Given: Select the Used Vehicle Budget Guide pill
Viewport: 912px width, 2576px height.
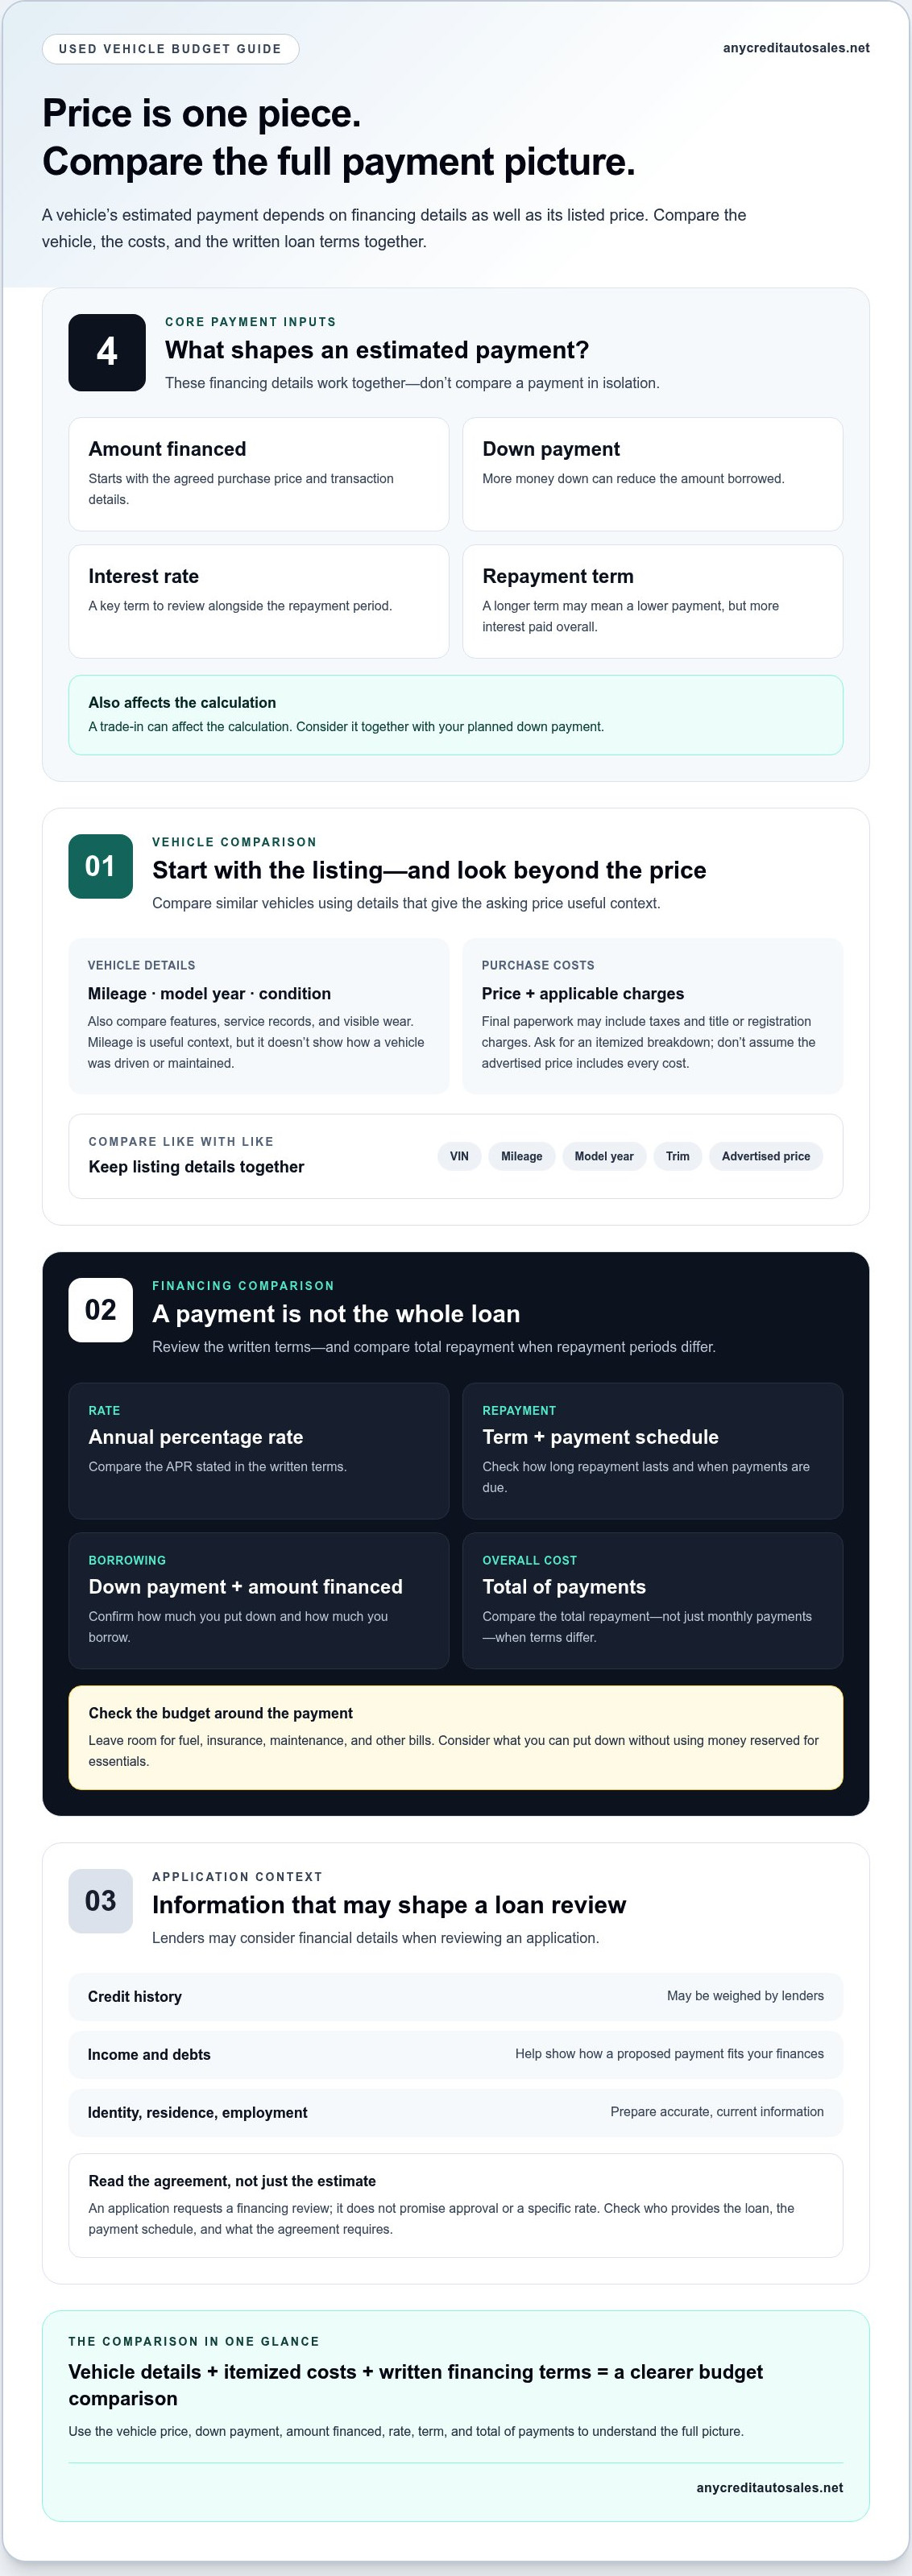Looking at the screenshot, I should [170, 49].
